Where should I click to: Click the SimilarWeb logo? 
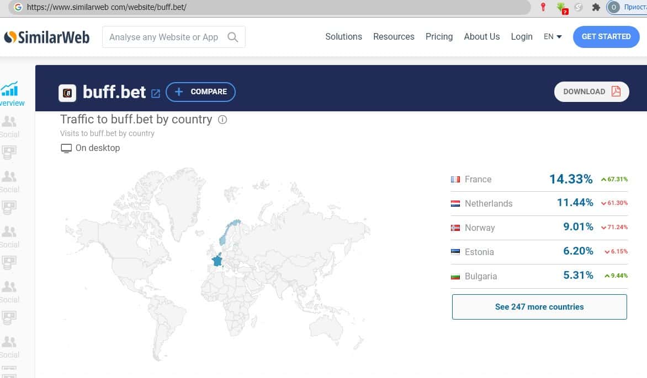[46, 37]
